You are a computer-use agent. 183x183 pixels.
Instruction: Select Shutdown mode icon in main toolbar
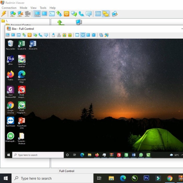point(66,14)
